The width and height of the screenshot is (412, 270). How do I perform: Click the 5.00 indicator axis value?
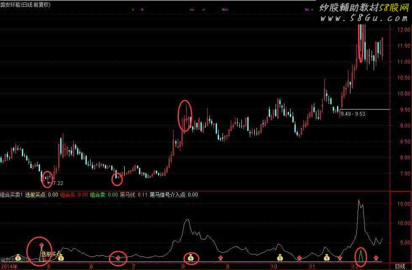pos(405,243)
